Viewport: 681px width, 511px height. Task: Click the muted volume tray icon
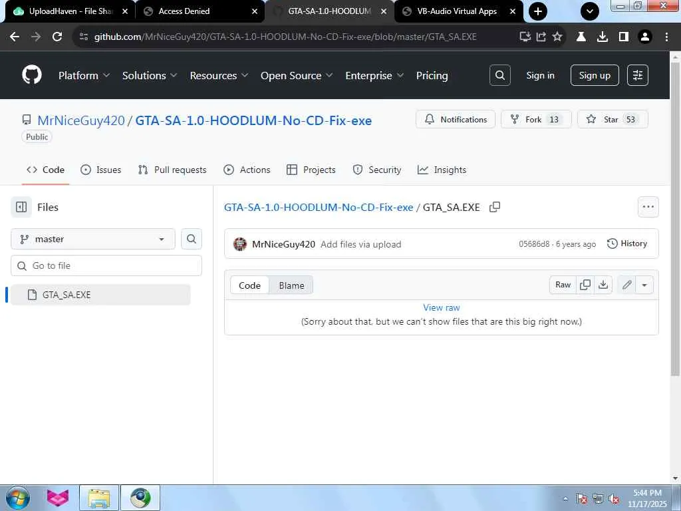coord(614,499)
